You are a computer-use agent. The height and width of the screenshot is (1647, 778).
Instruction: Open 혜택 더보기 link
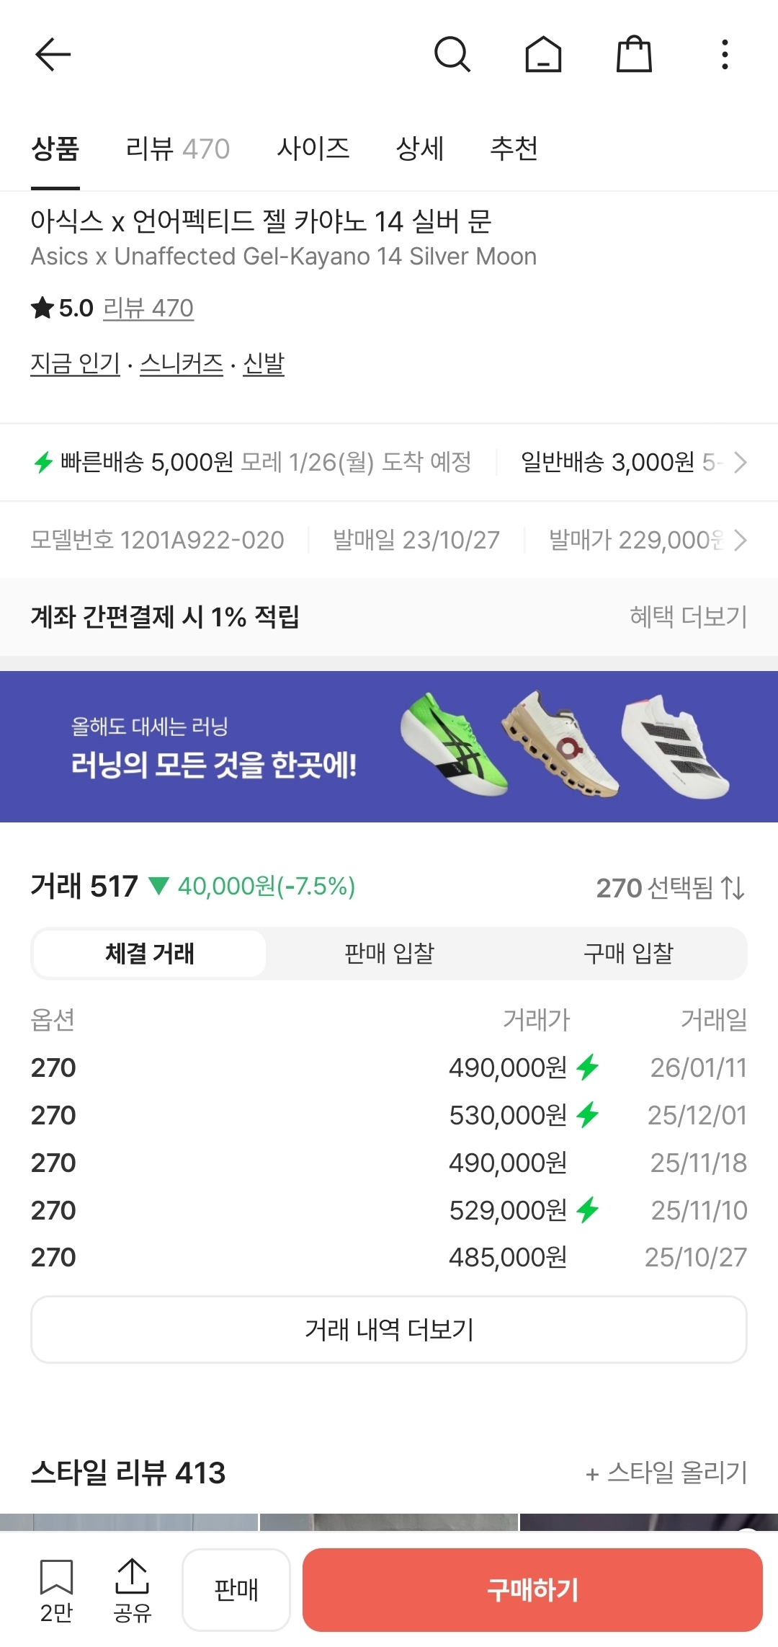(688, 617)
